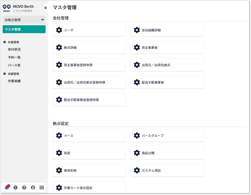This screenshot has width=251, height=195.
Task: Open the 荷姿 card
Action: [89, 153]
